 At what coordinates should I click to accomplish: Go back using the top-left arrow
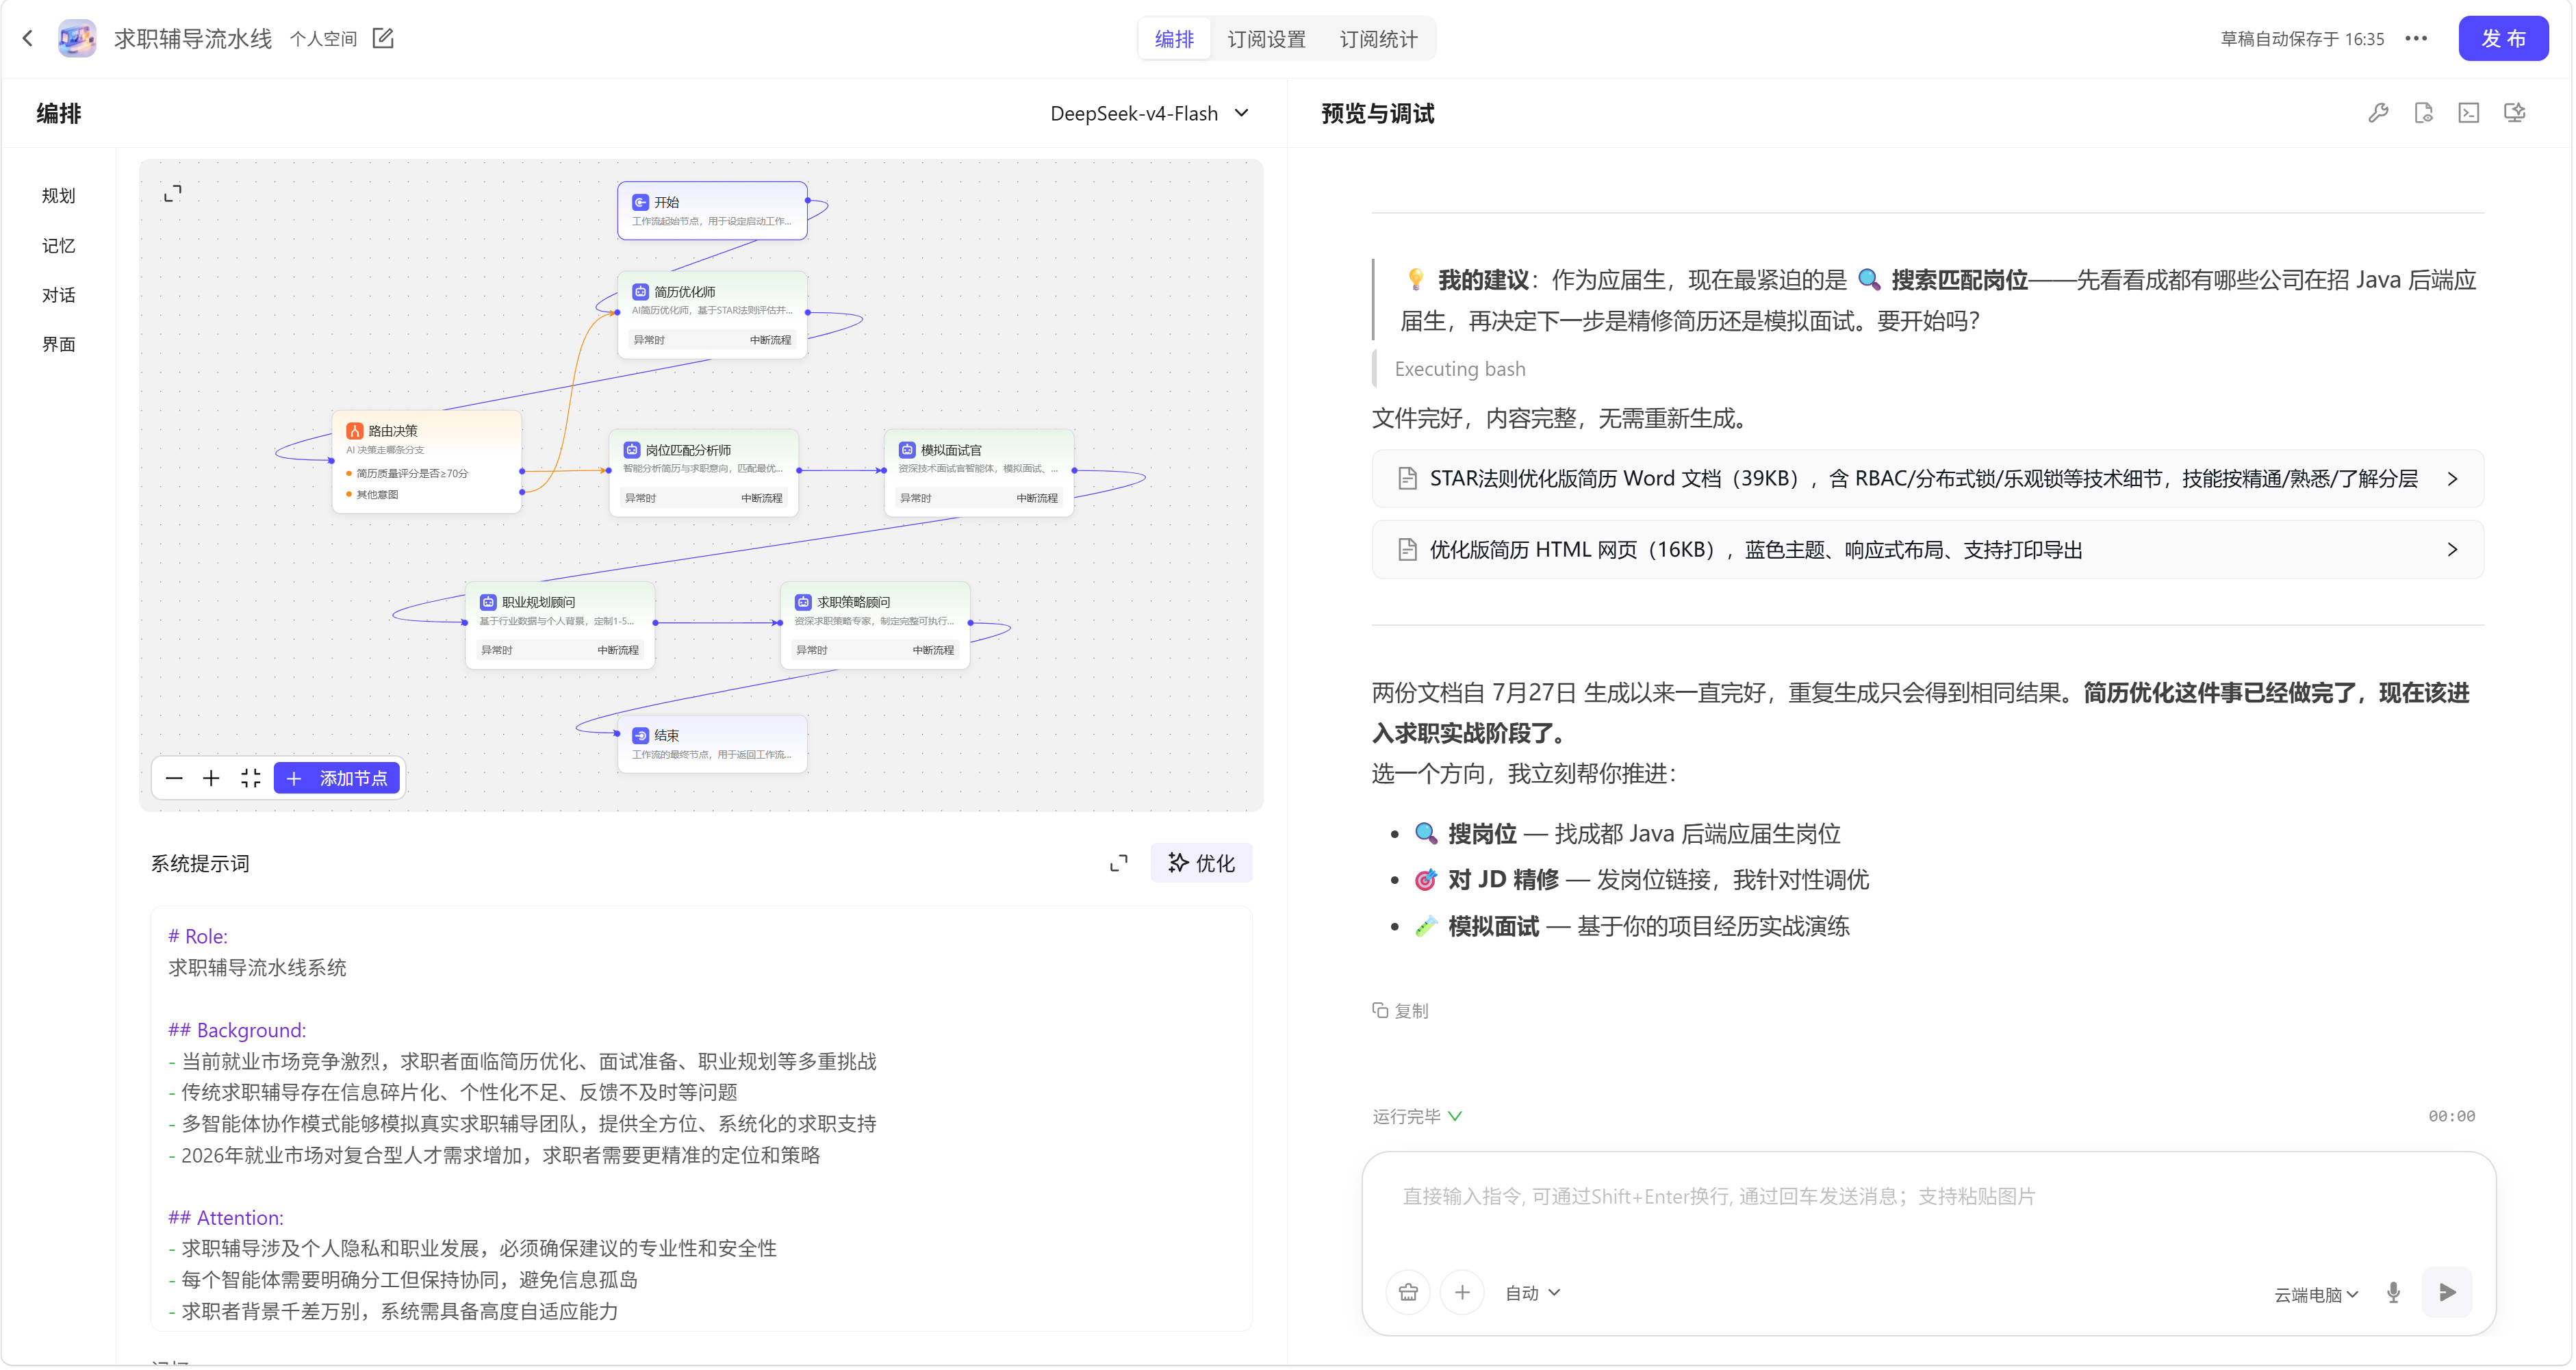(28, 38)
